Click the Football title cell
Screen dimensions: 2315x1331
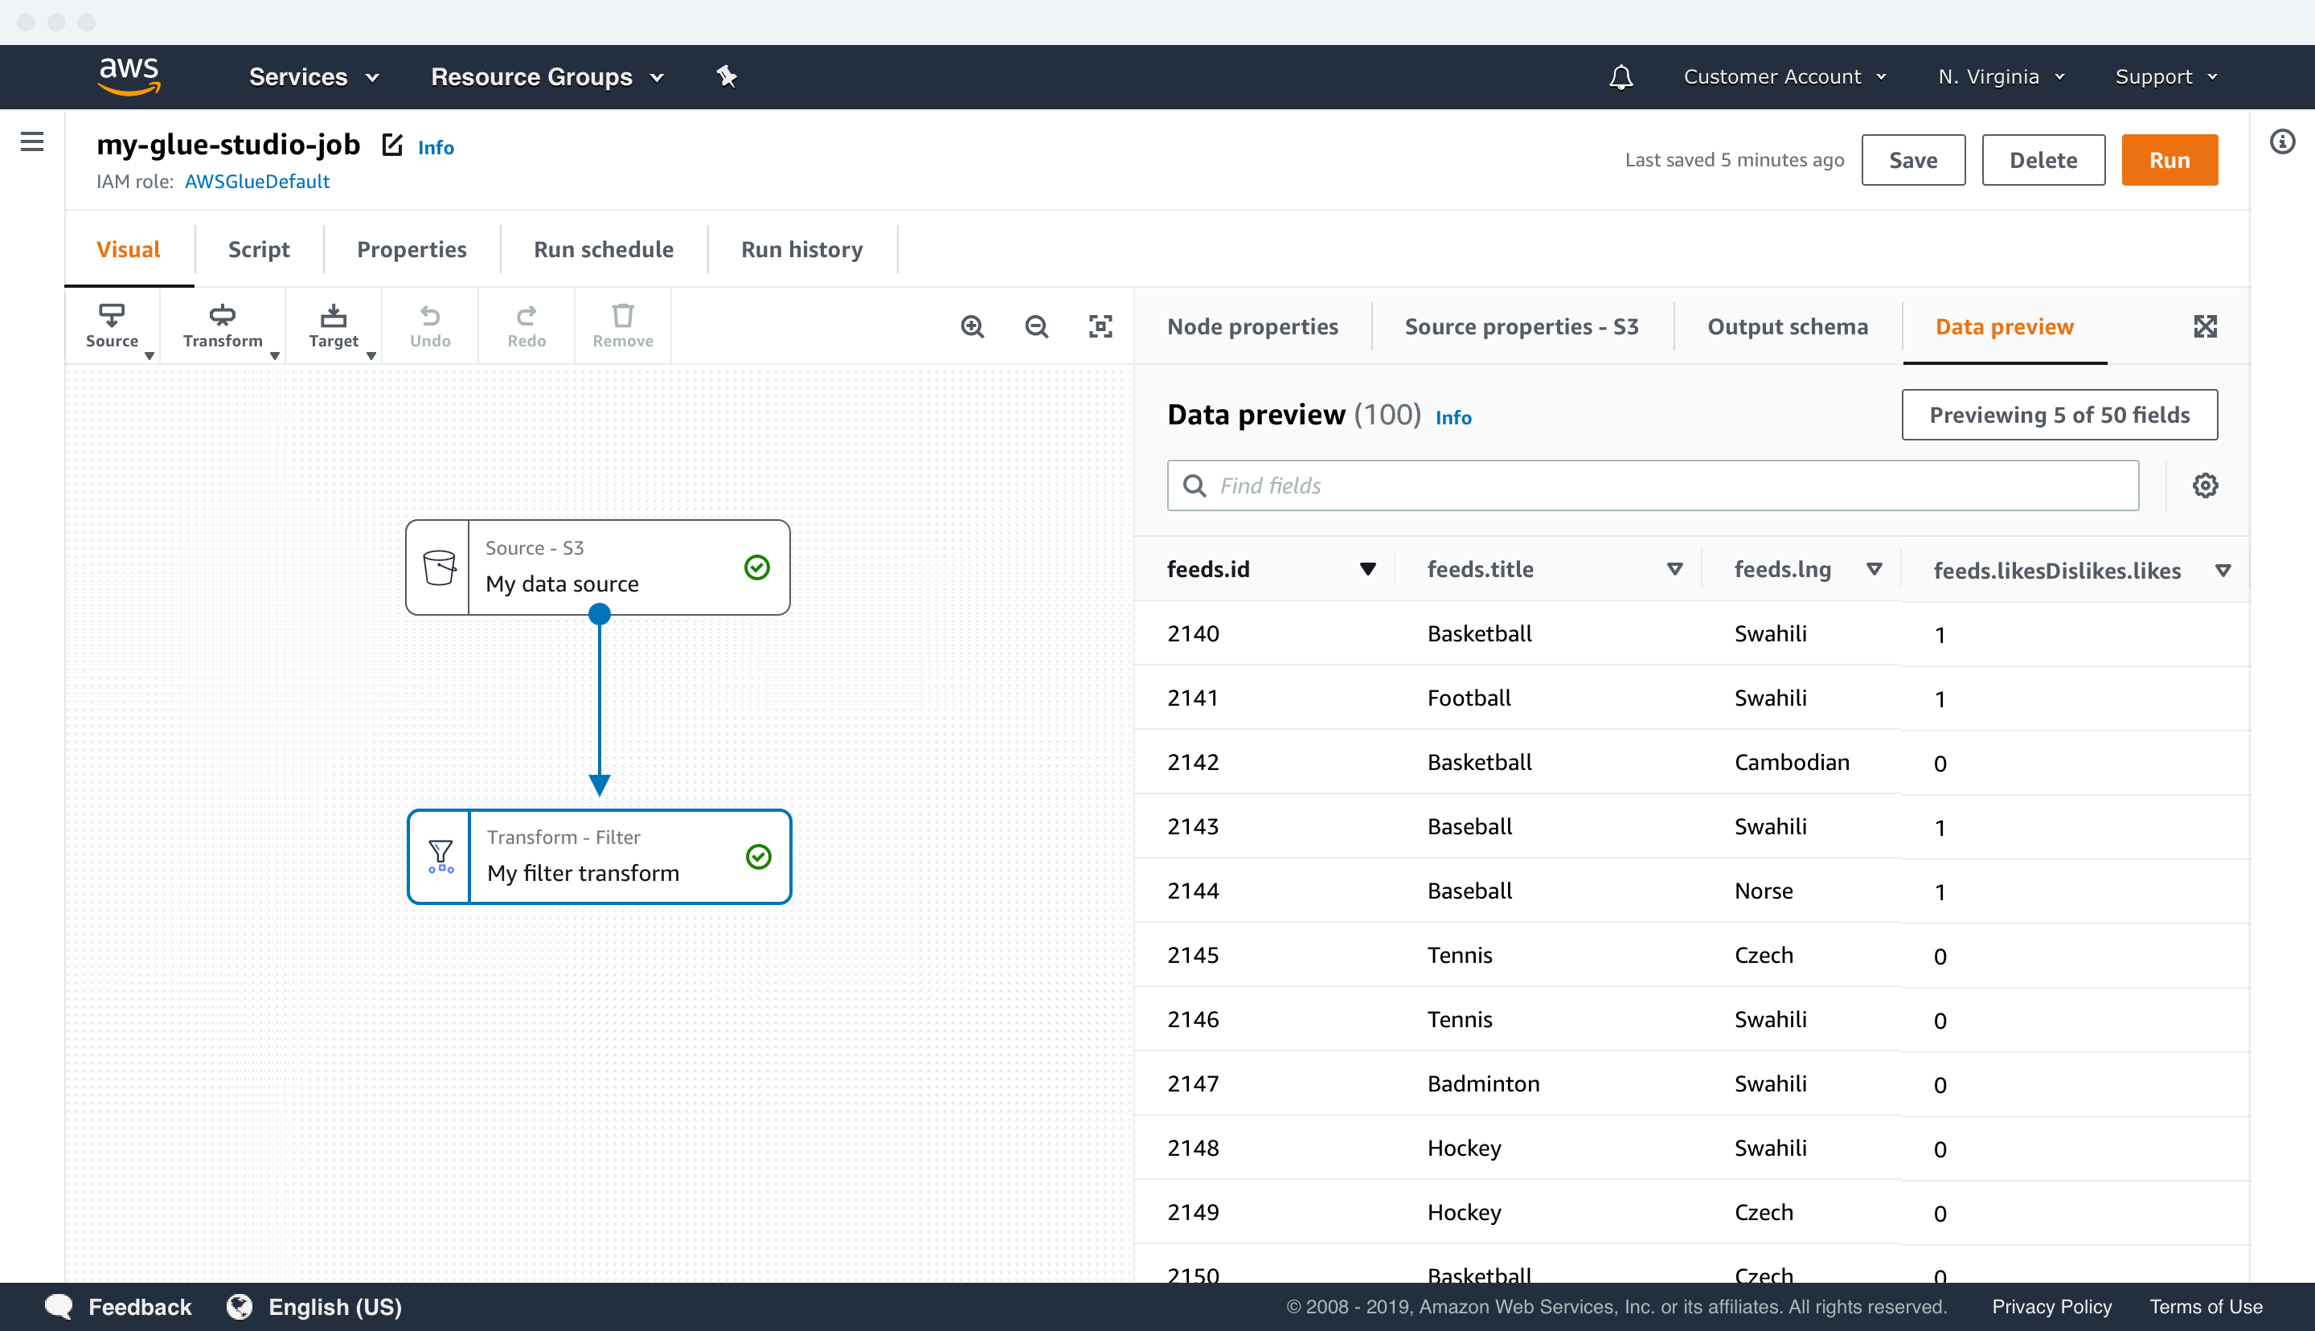pyautogui.click(x=1469, y=698)
